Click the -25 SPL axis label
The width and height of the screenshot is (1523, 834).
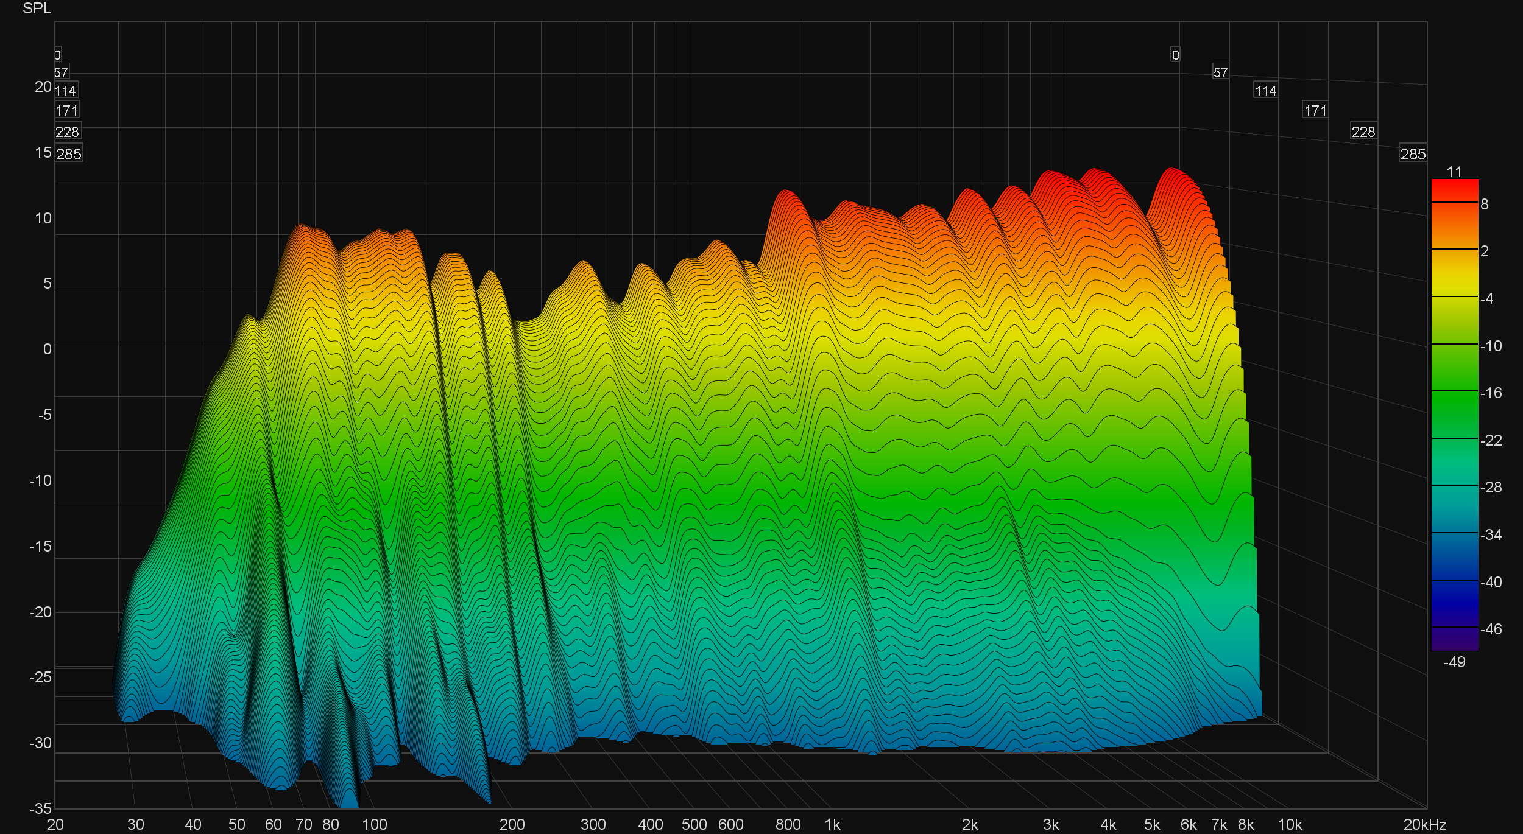click(x=41, y=677)
